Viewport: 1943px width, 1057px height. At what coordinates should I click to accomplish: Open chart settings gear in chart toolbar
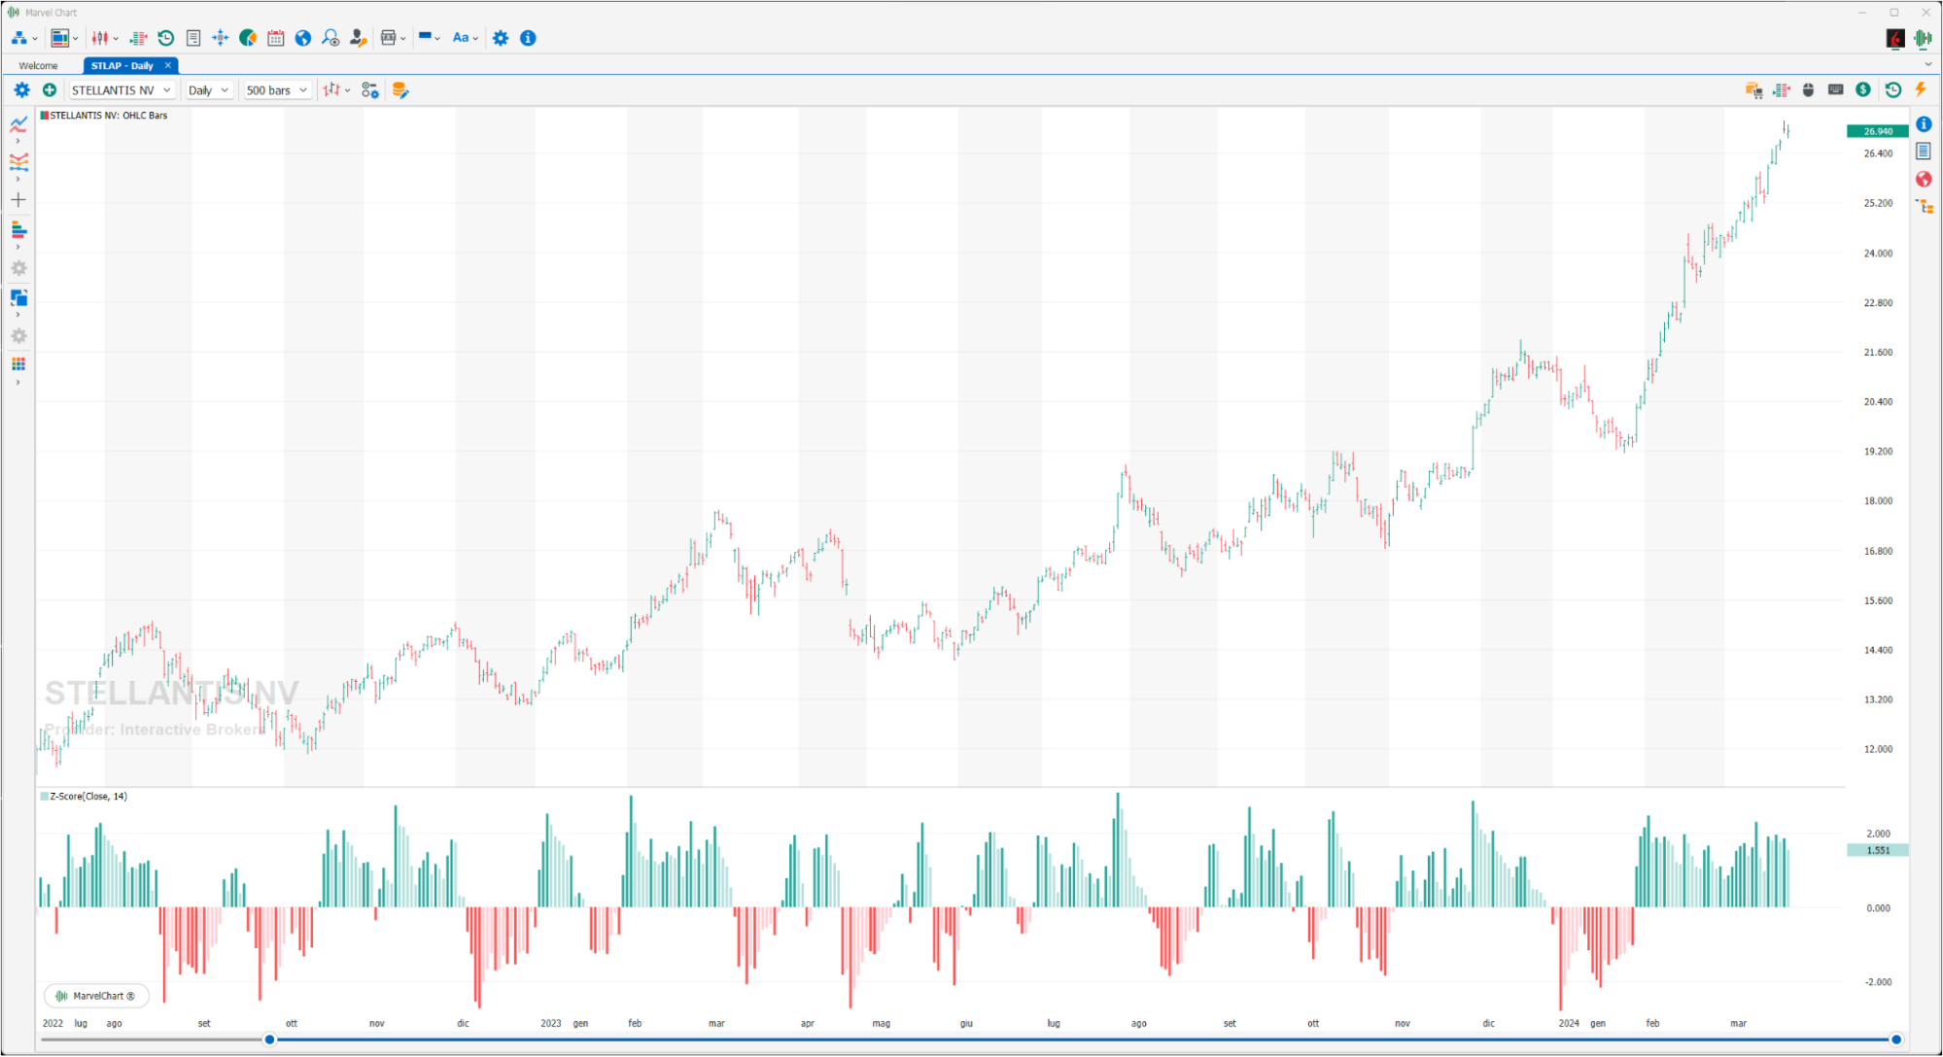click(x=21, y=90)
